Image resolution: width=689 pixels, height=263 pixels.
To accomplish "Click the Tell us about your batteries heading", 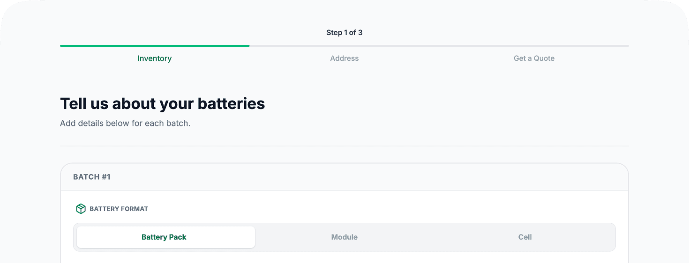I will point(162,103).
